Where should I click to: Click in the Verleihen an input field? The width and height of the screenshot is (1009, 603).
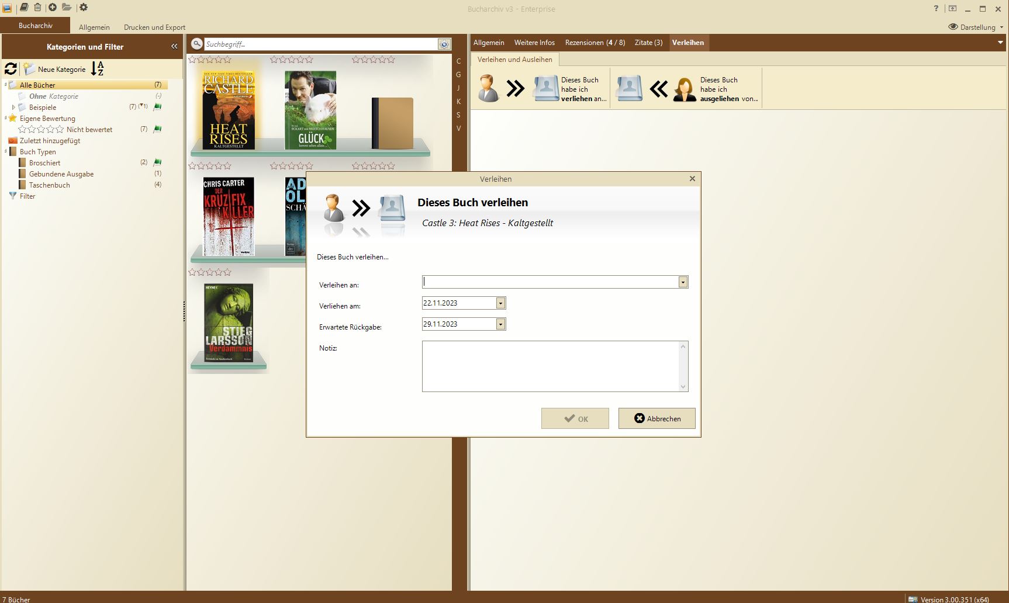(x=550, y=282)
